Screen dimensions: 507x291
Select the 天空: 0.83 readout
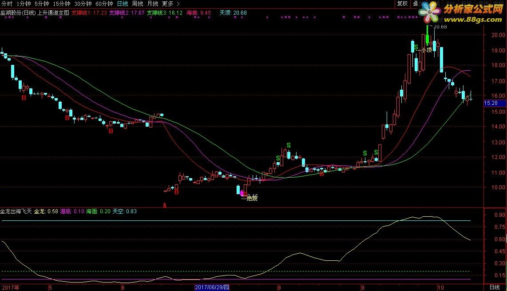(124, 211)
